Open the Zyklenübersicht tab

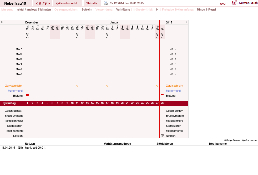click(67, 3)
